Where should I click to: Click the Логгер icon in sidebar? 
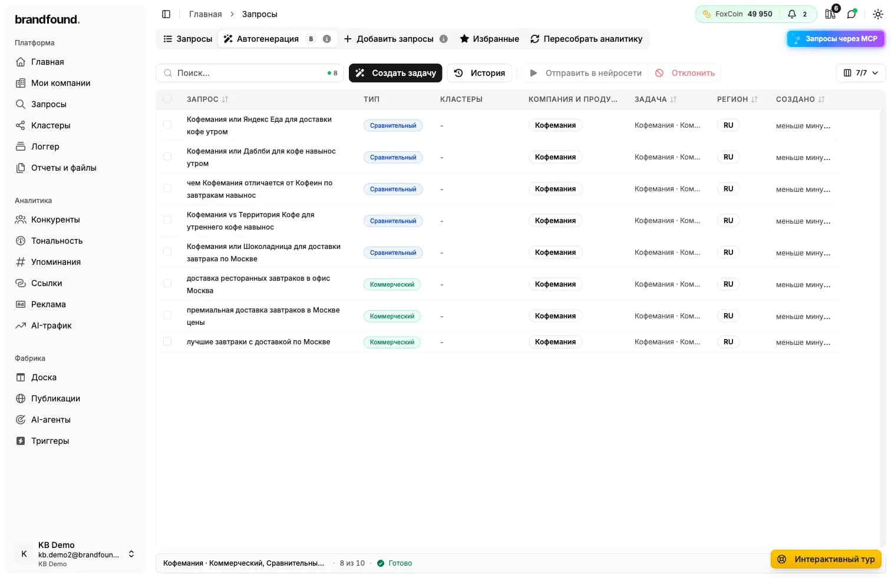(x=21, y=147)
